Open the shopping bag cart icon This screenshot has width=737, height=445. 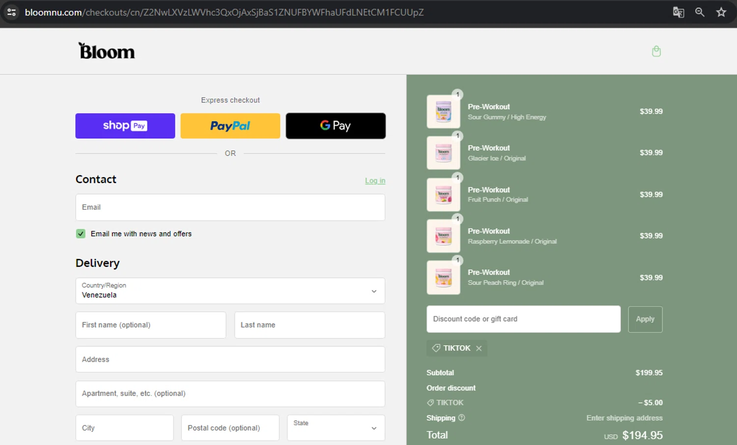tap(656, 51)
